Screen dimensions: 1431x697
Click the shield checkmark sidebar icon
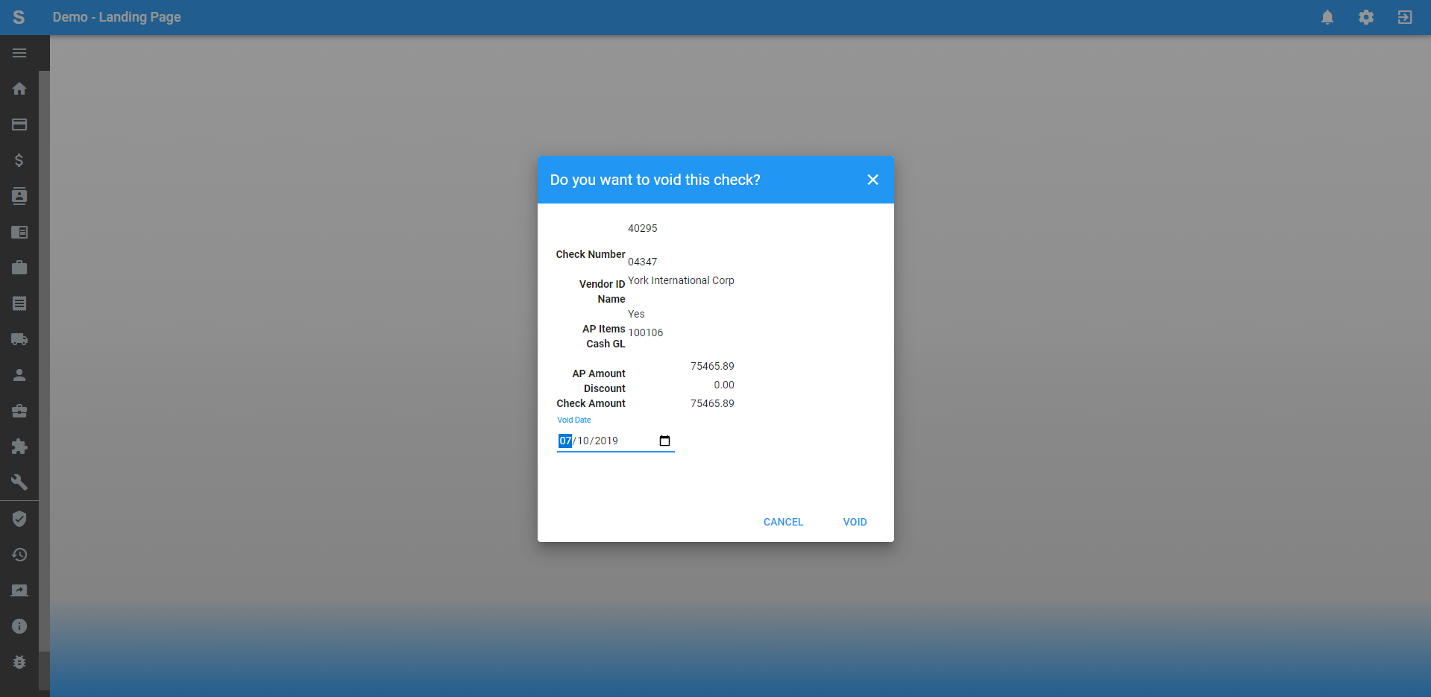point(19,519)
